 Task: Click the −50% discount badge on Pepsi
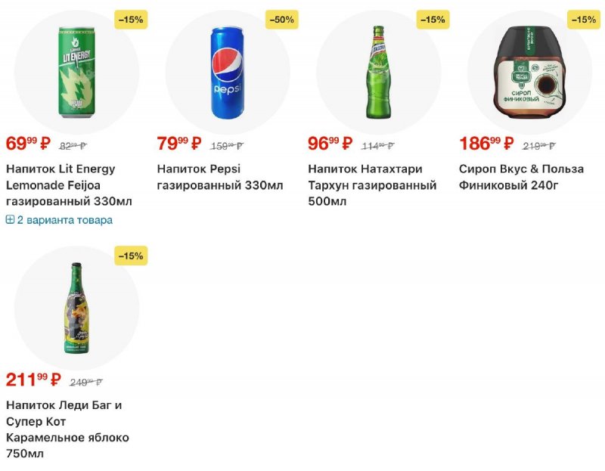coord(281,20)
